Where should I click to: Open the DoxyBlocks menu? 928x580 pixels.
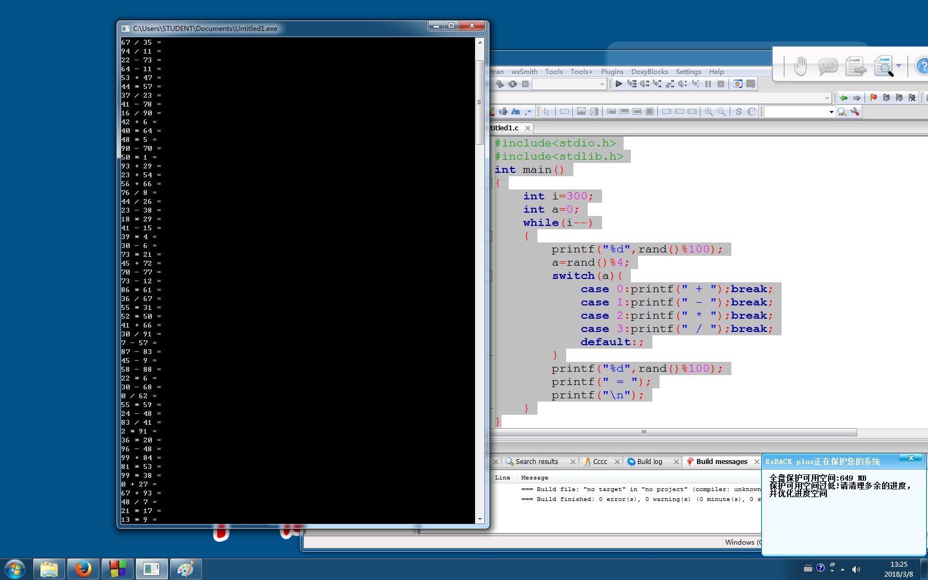click(650, 72)
